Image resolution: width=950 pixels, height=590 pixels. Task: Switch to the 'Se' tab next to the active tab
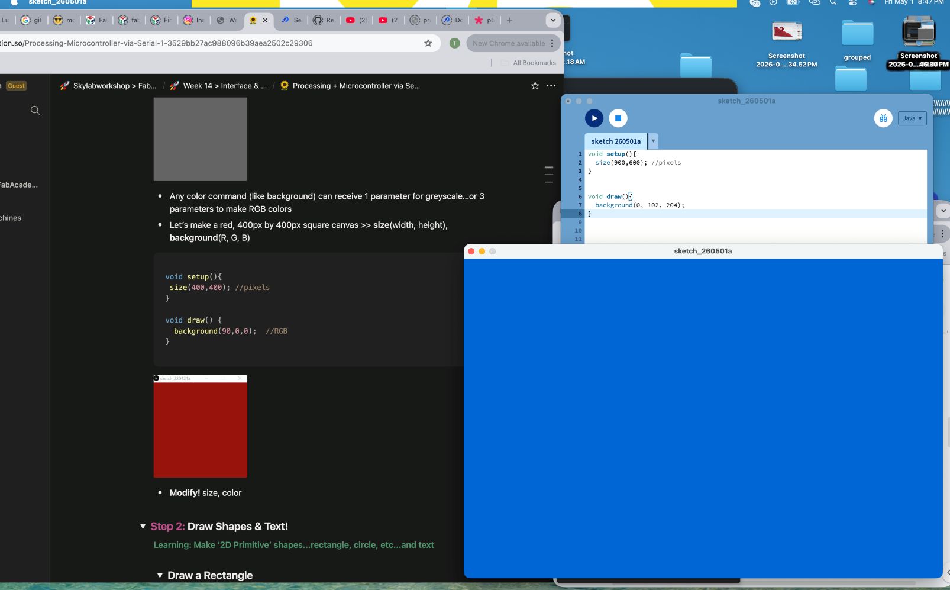point(292,20)
